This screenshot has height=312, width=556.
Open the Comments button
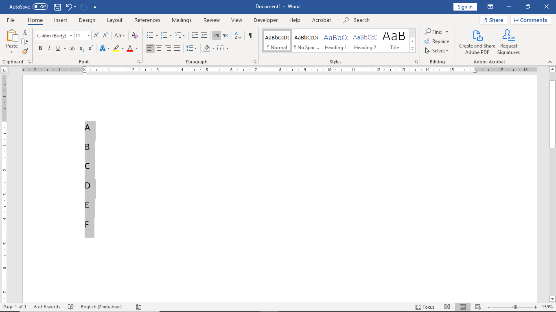[x=530, y=20]
